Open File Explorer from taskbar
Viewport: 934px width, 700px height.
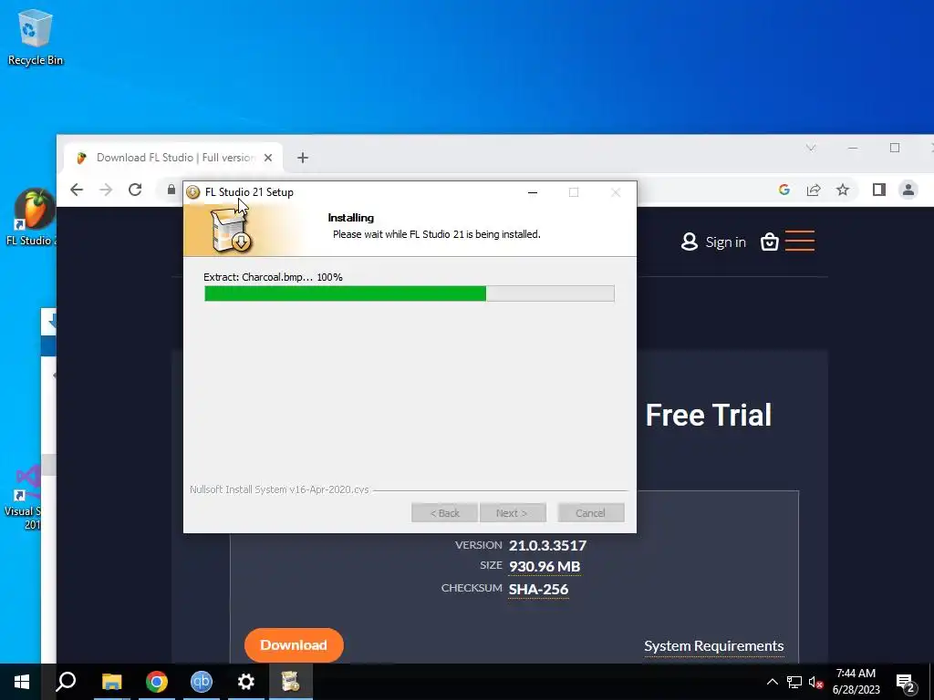[x=111, y=682]
